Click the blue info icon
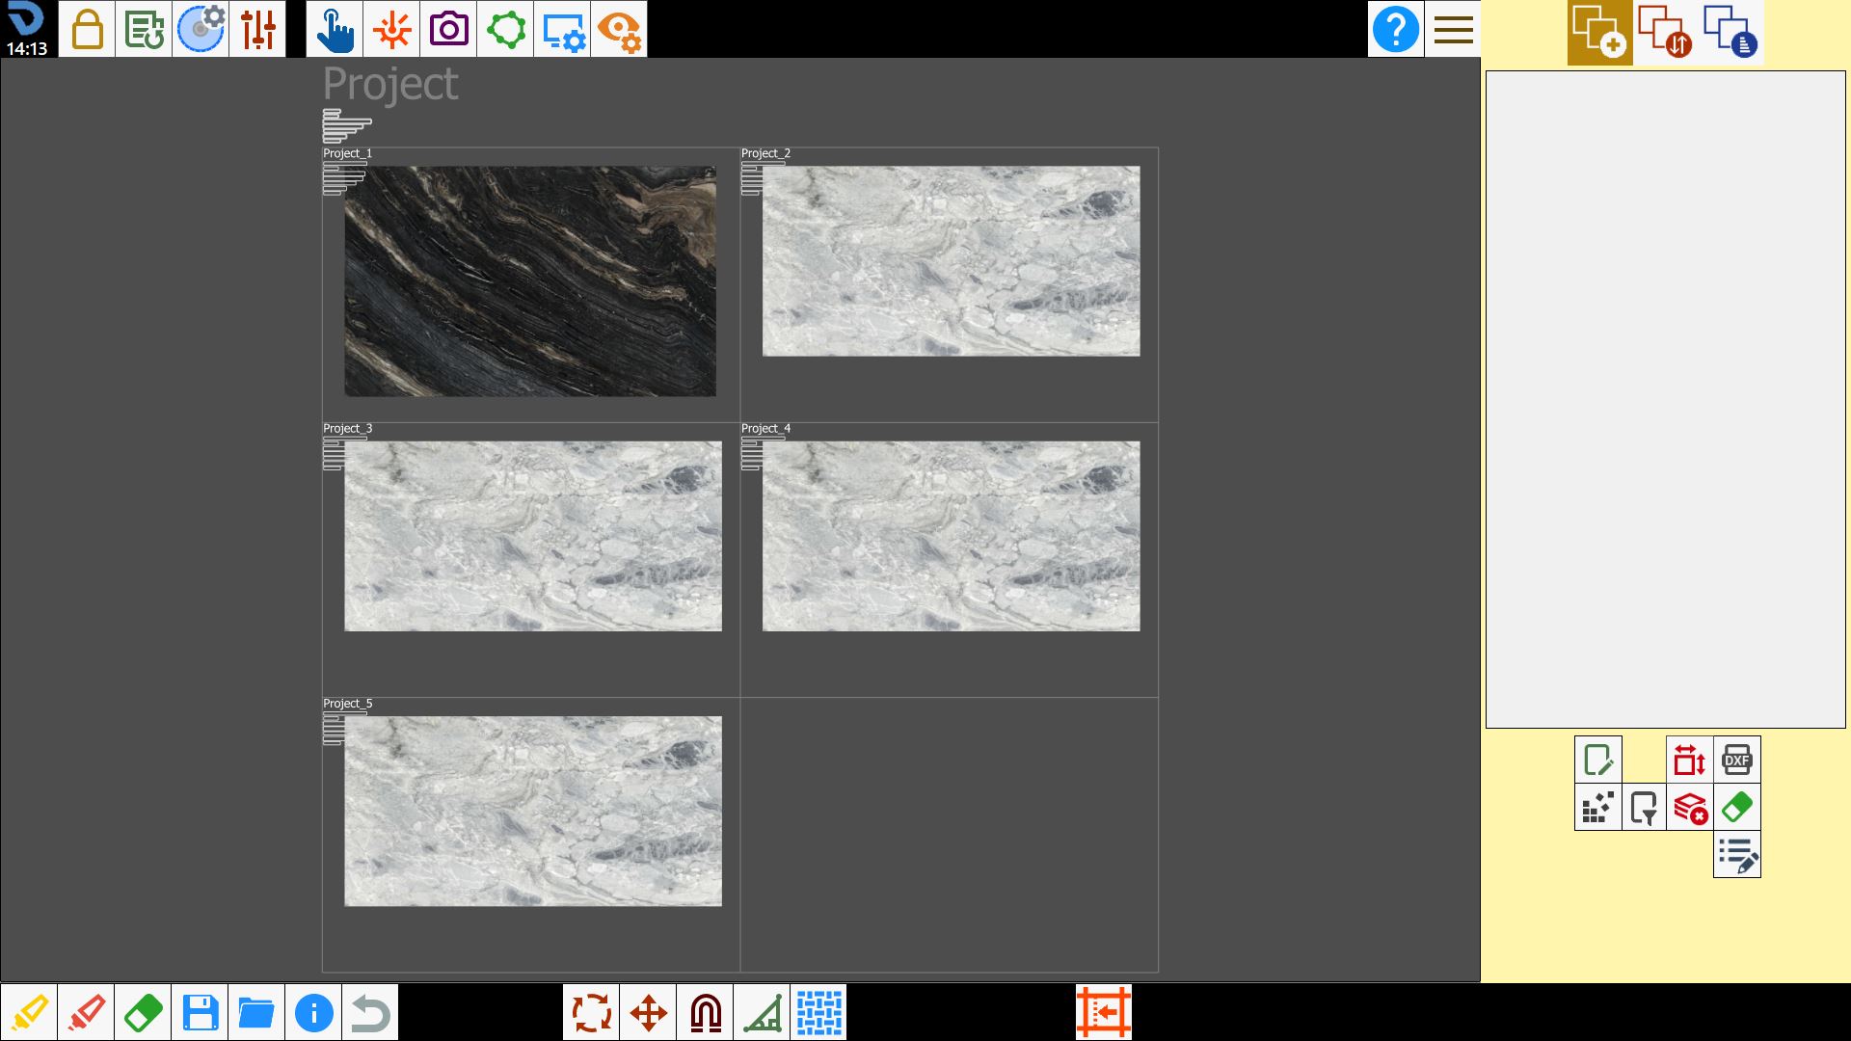The width and height of the screenshot is (1851, 1041). pyautogui.click(x=313, y=1012)
